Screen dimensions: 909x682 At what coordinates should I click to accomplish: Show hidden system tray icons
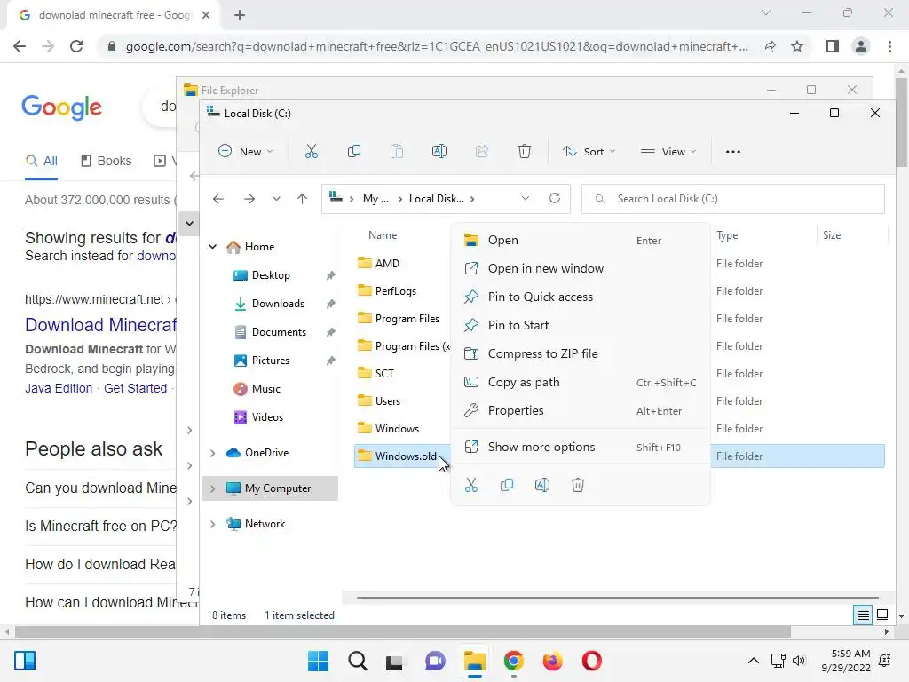coord(753,661)
